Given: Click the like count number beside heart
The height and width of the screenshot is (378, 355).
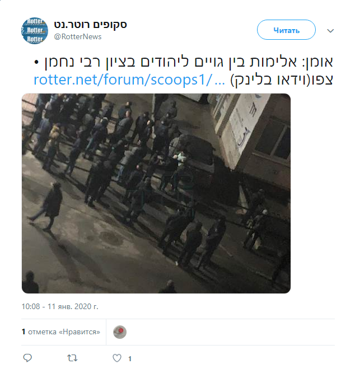Looking at the screenshot, I should [x=130, y=359].
